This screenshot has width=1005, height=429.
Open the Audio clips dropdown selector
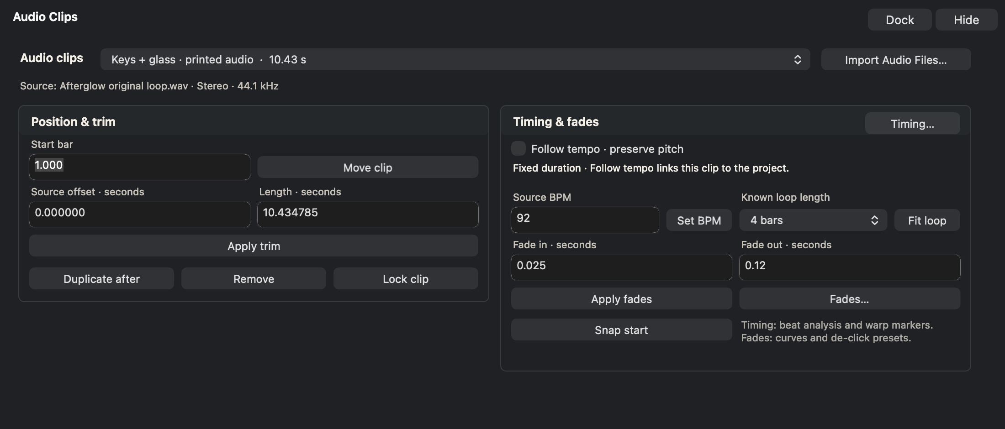(x=455, y=59)
